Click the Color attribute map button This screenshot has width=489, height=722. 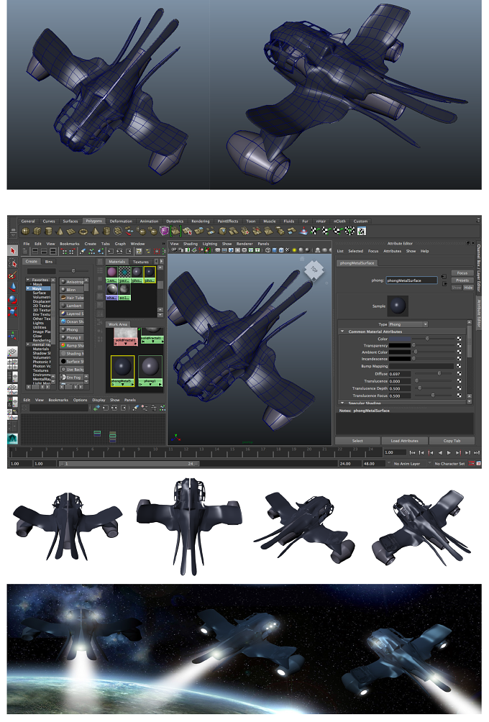pyautogui.click(x=459, y=339)
